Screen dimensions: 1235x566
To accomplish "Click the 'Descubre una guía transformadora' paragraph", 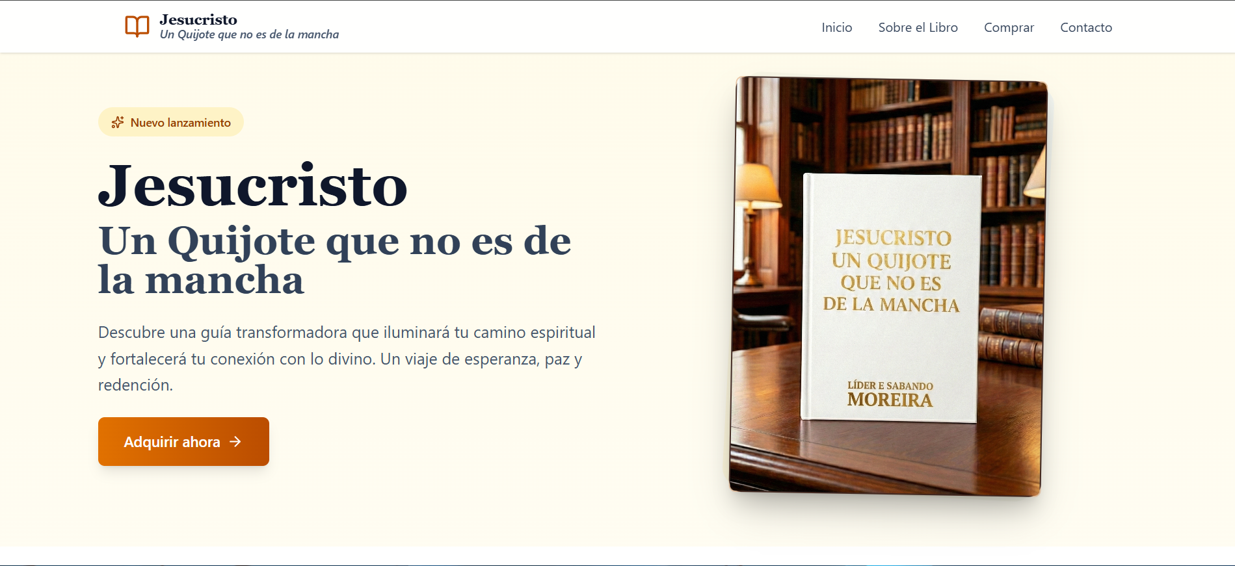I will coord(347,359).
